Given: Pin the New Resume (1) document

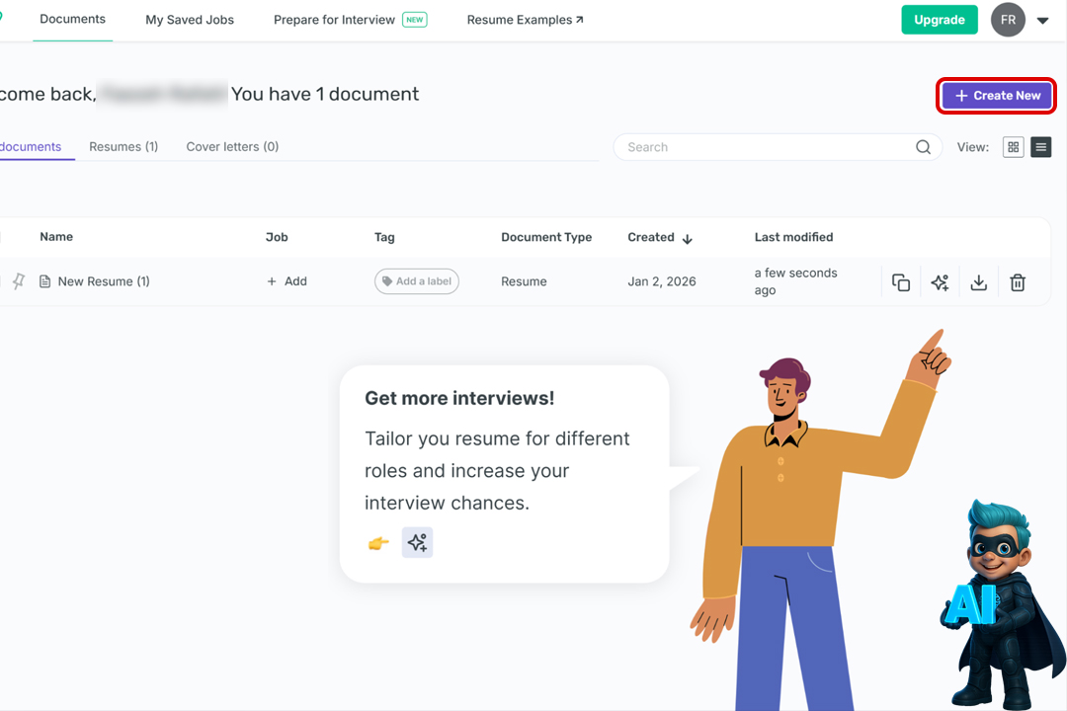Looking at the screenshot, I should click(19, 281).
